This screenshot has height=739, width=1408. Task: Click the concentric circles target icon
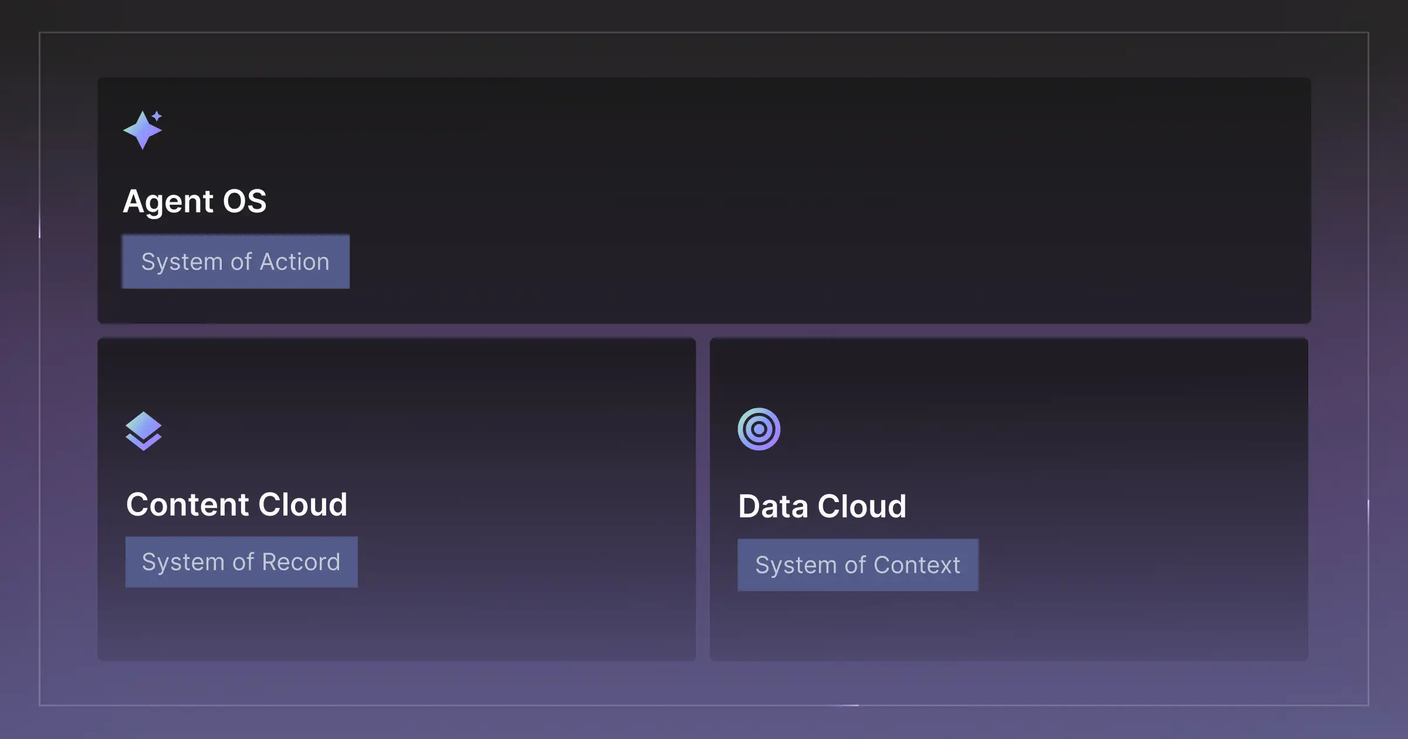pyautogui.click(x=759, y=429)
